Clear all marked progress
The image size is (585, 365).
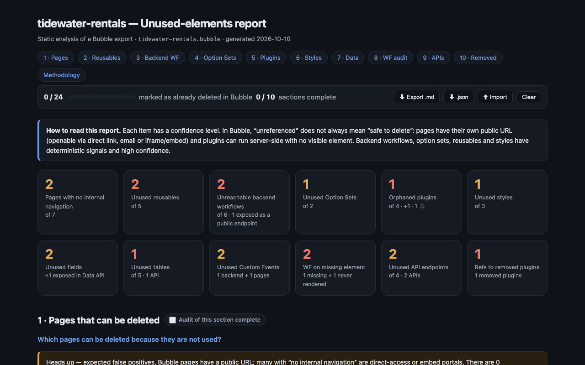click(529, 97)
